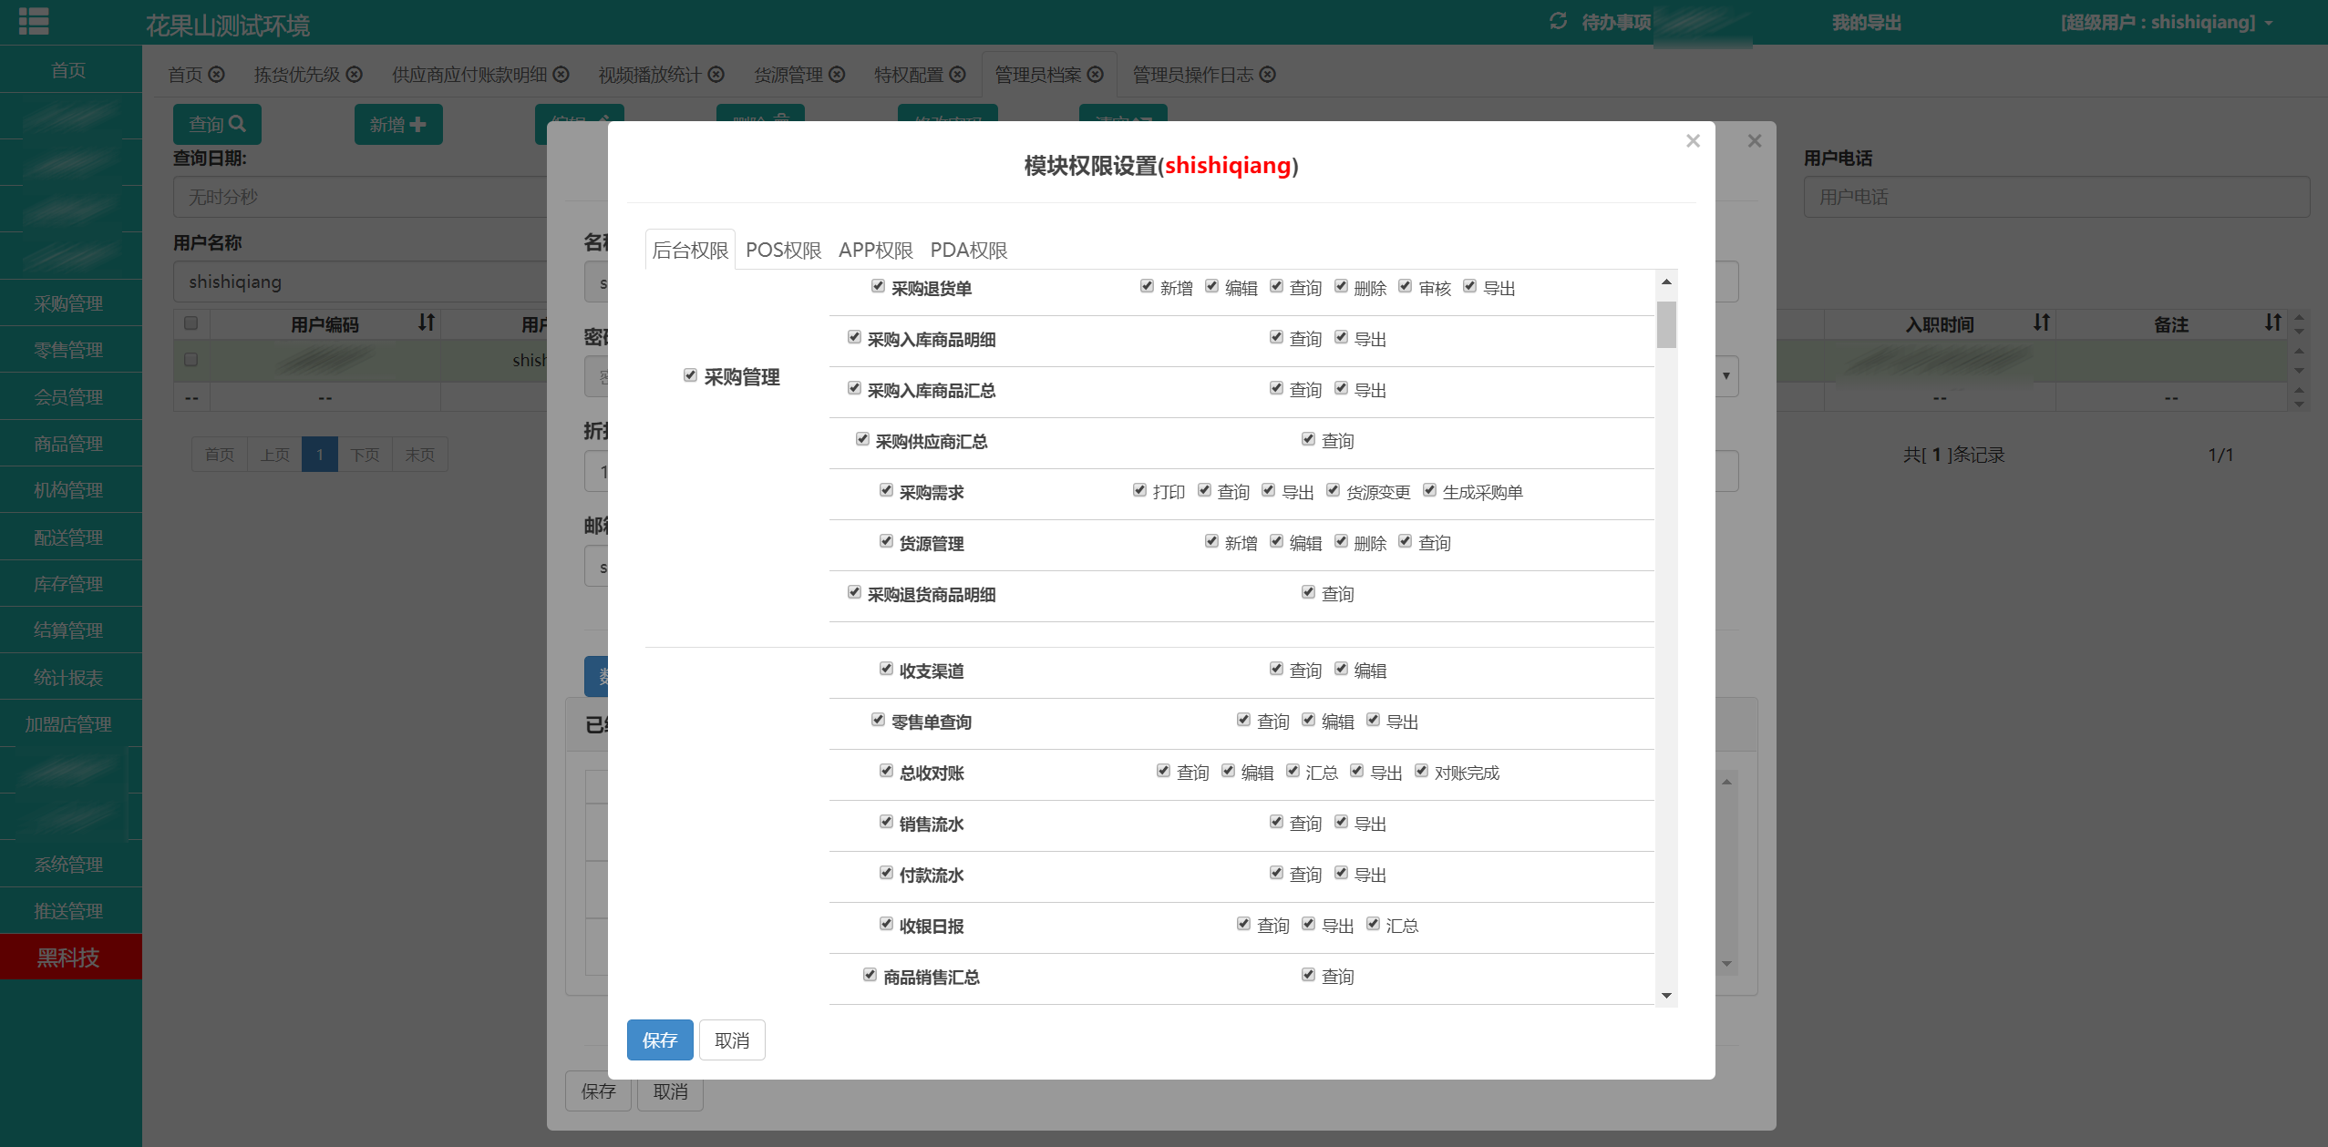Image resolution: width=2328 pixels, height=1147 pixels.
Task: Close the 拣货优先级 tab via x icon
Action: (355, 74)
